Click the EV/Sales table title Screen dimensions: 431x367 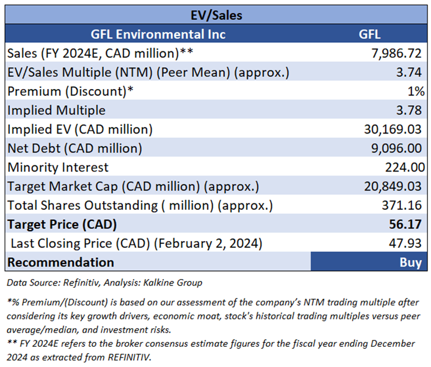[x=216, y=15]
